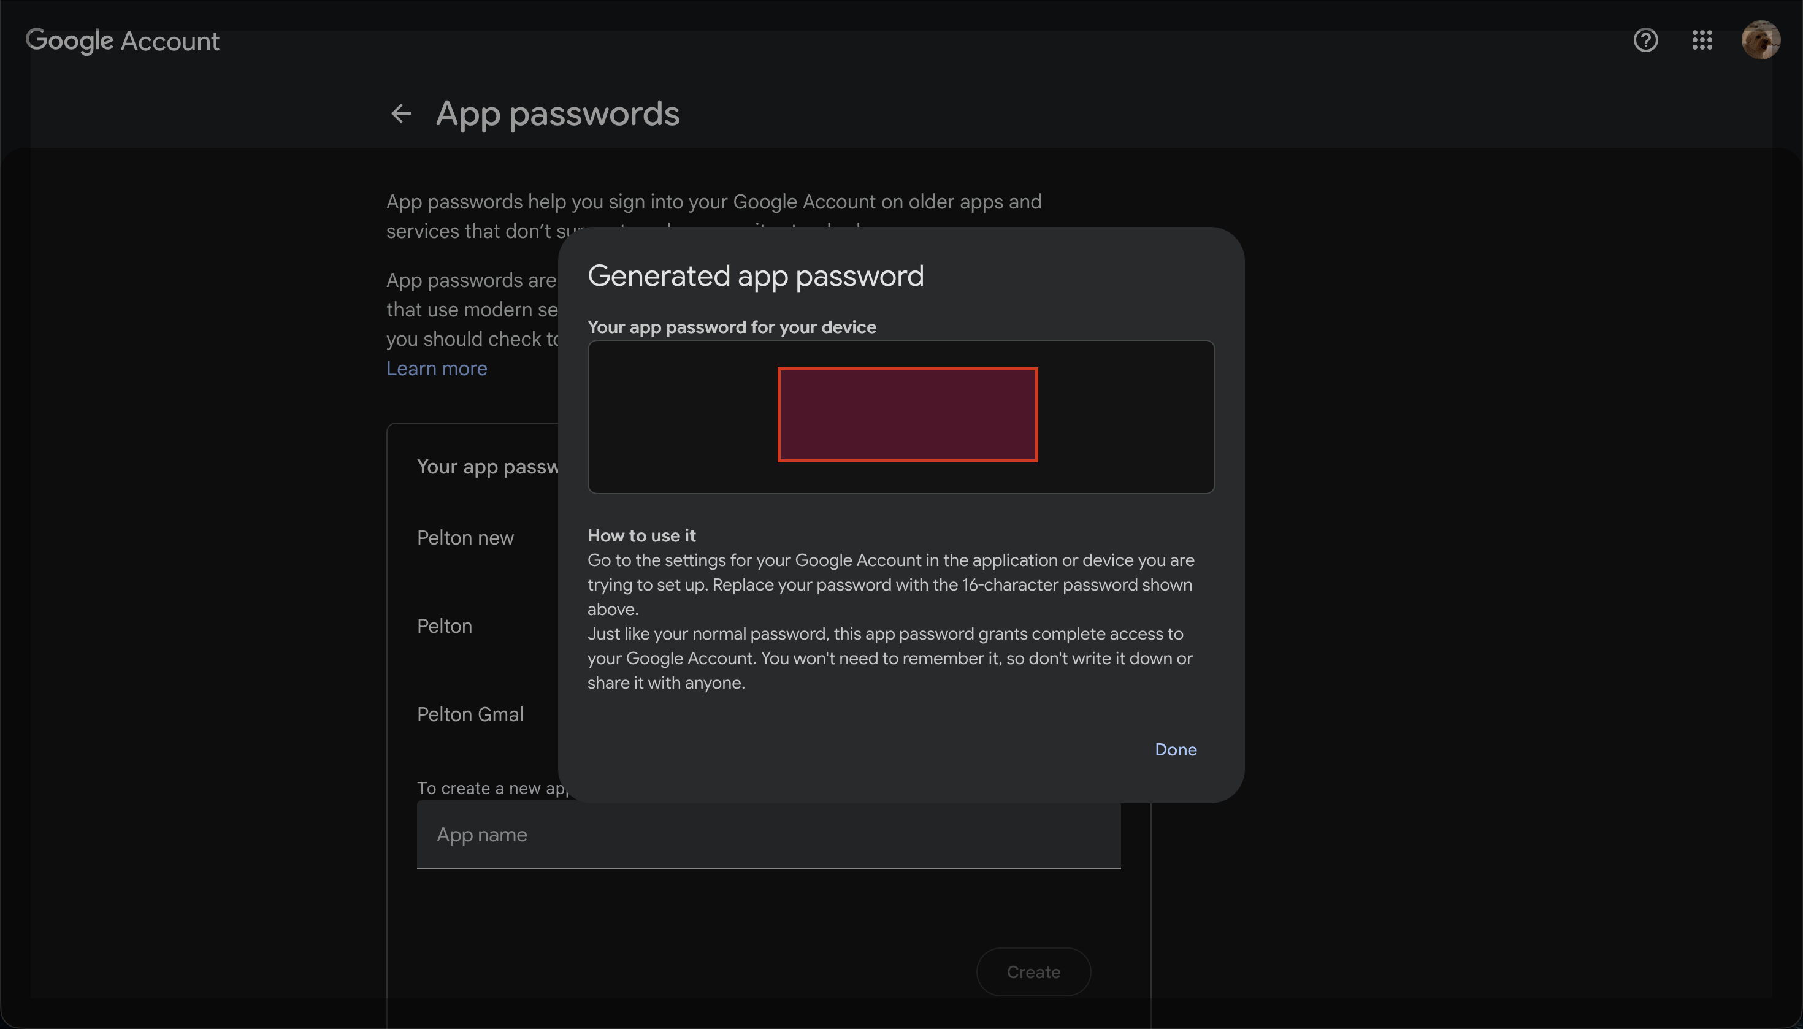Click the Help question mark icon
Viewport: 1803px width, 1029px height.
pos(1645,40)
